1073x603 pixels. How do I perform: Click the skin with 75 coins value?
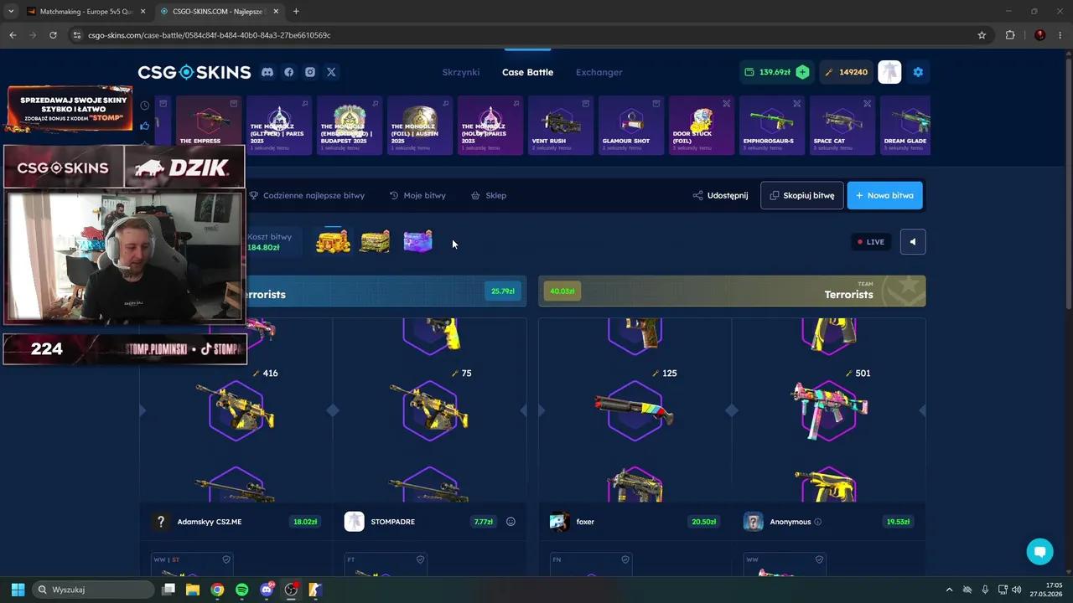[430, 410]
